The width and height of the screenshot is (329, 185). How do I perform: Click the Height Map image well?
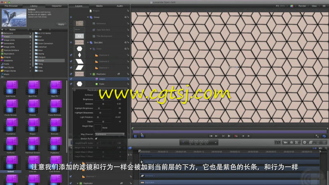[97, 127]
